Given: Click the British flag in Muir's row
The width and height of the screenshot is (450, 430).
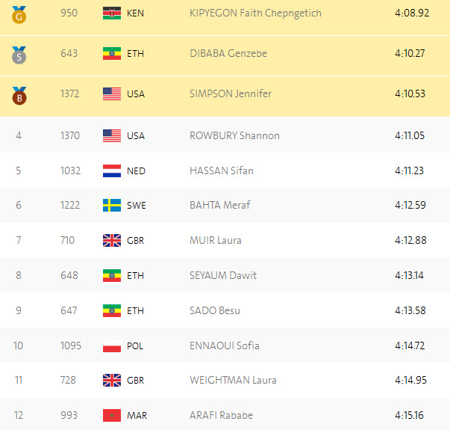Looking at the screenshot, I should (x=111, y=240).
